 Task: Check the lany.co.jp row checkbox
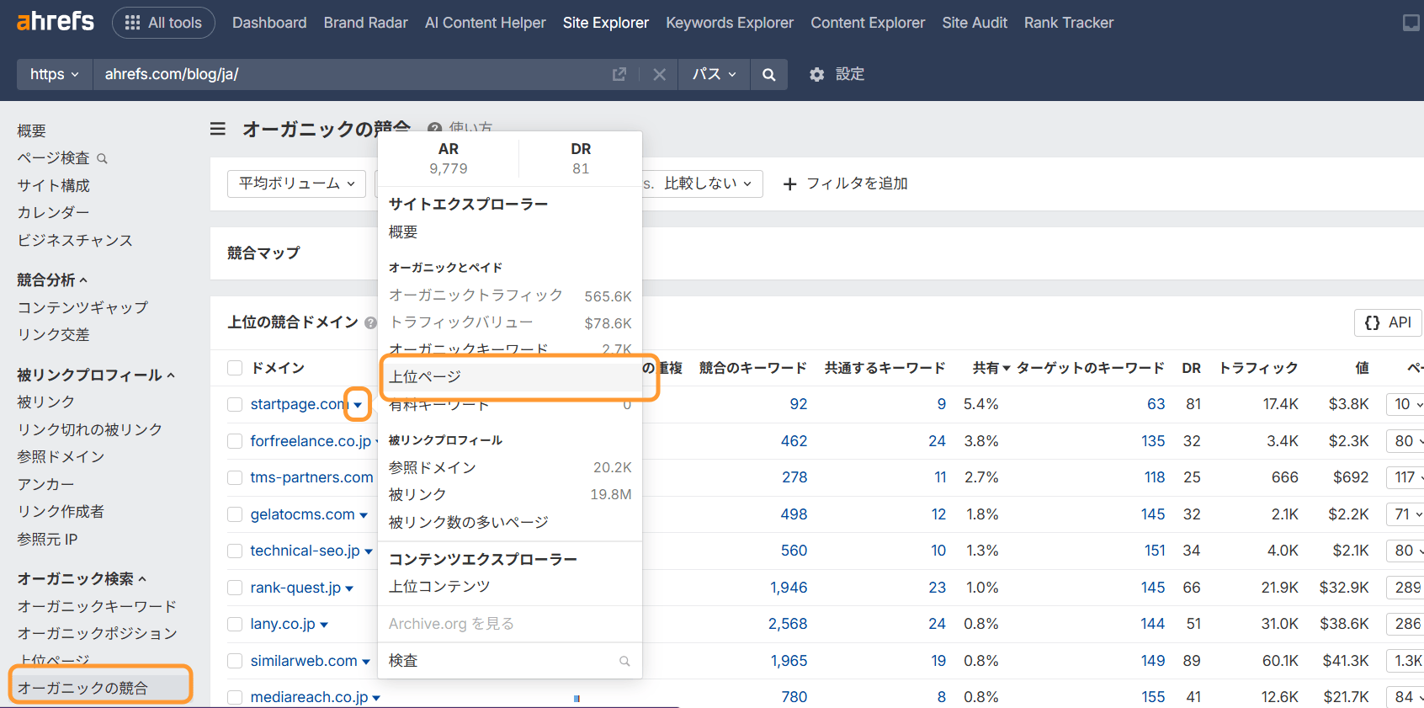pos(235,625)
